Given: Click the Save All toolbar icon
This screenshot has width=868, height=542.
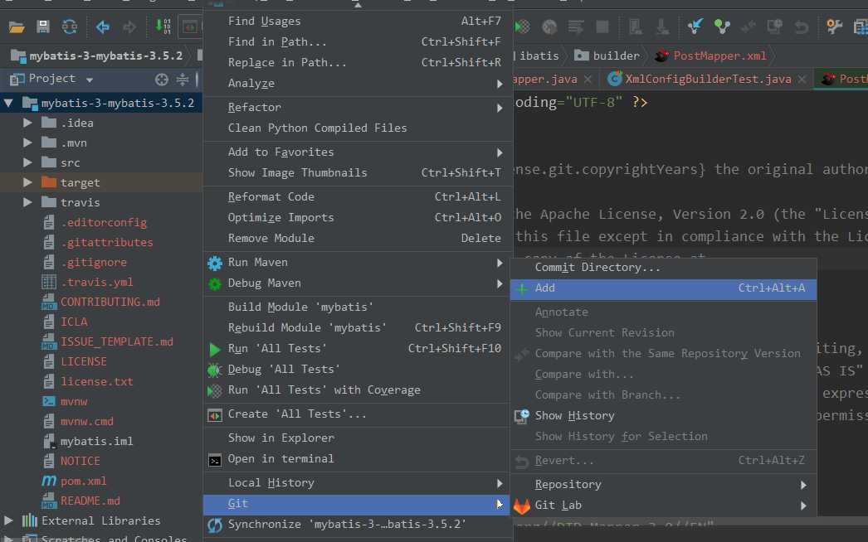Looking at the screenshot, I should 43,27.
